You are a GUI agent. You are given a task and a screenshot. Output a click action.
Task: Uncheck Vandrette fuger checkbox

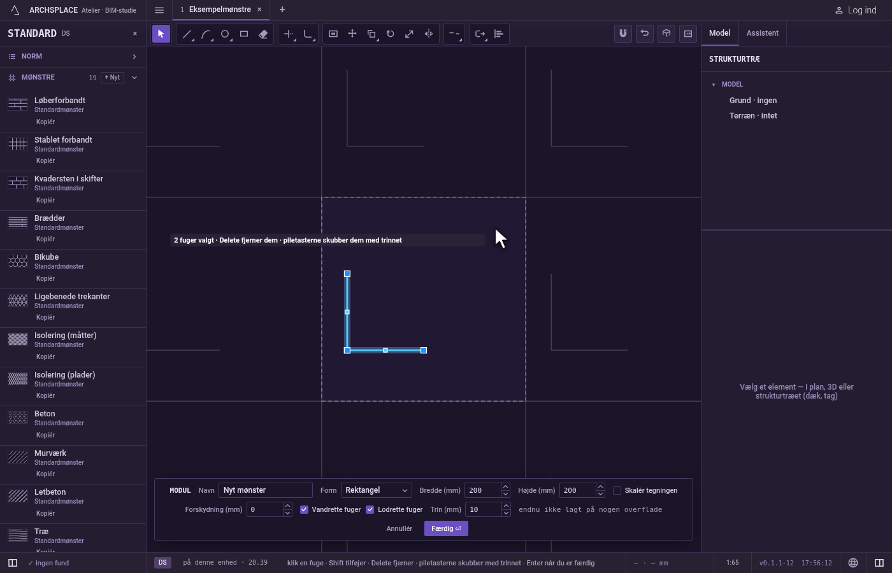304,509
